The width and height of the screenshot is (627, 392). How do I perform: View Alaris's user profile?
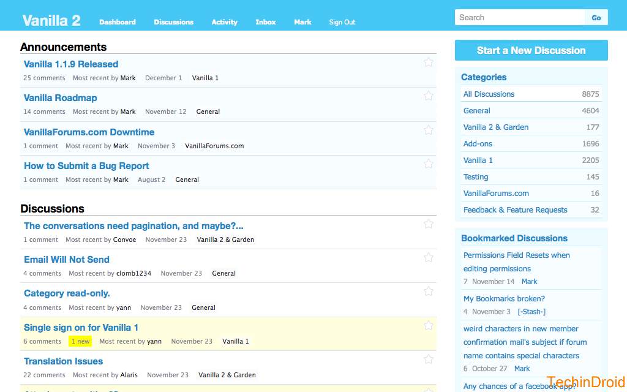pos(129,375)
